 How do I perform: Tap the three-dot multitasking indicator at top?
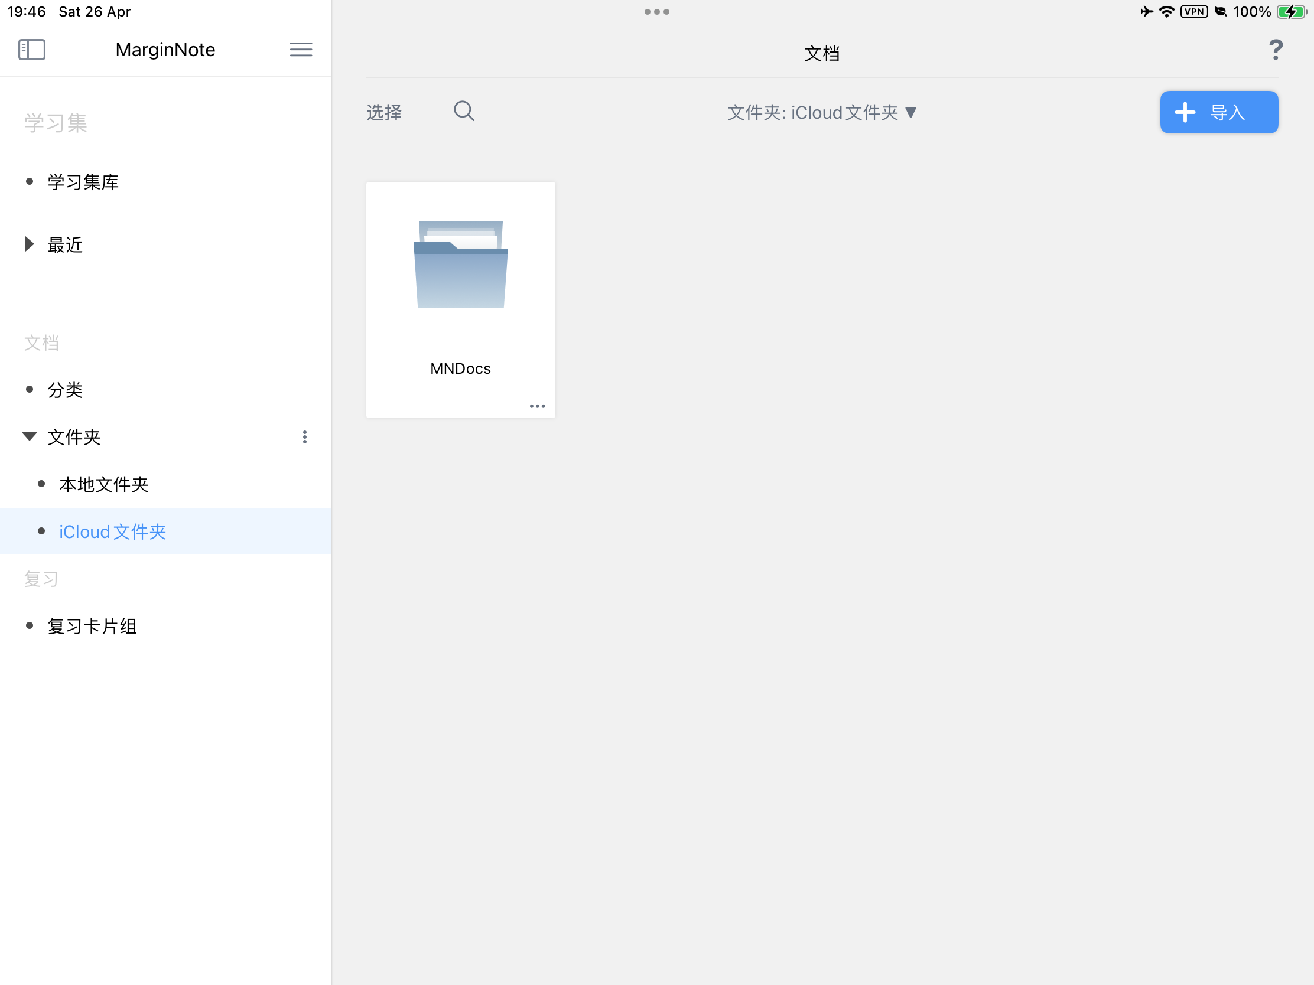point(656,12)
